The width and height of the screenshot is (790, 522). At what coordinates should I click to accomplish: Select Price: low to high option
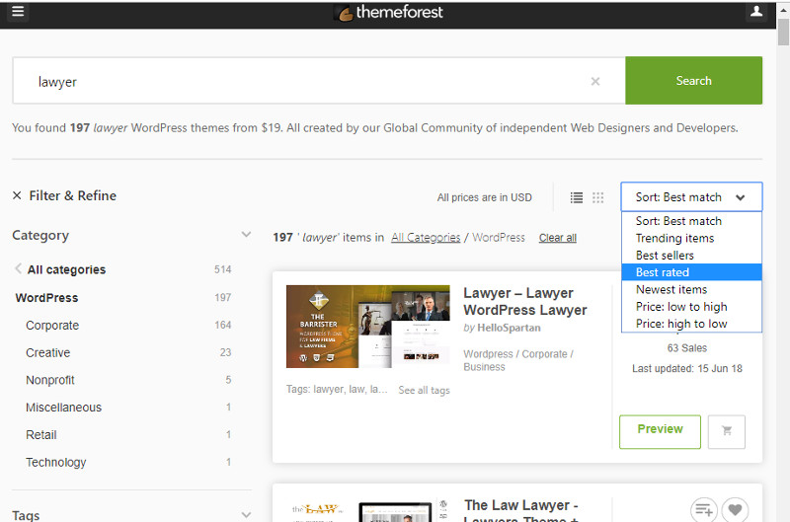(691, 307)
